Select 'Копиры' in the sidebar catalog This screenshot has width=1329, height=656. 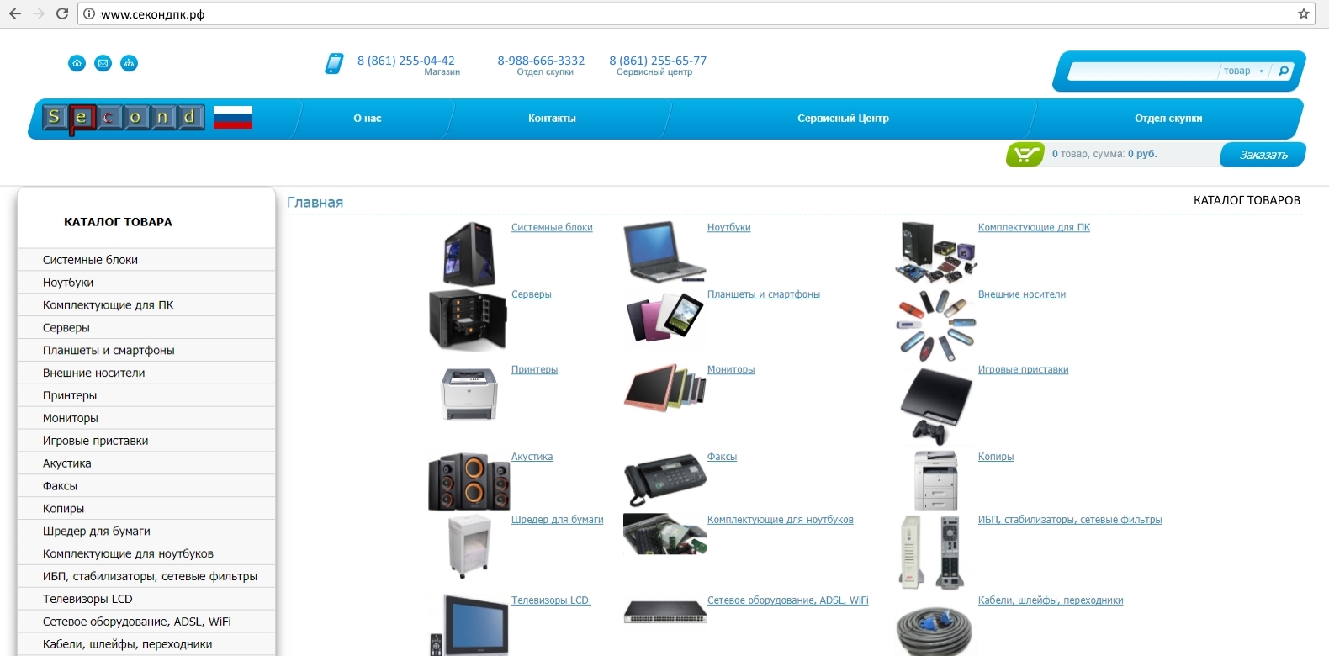[146, 509]
